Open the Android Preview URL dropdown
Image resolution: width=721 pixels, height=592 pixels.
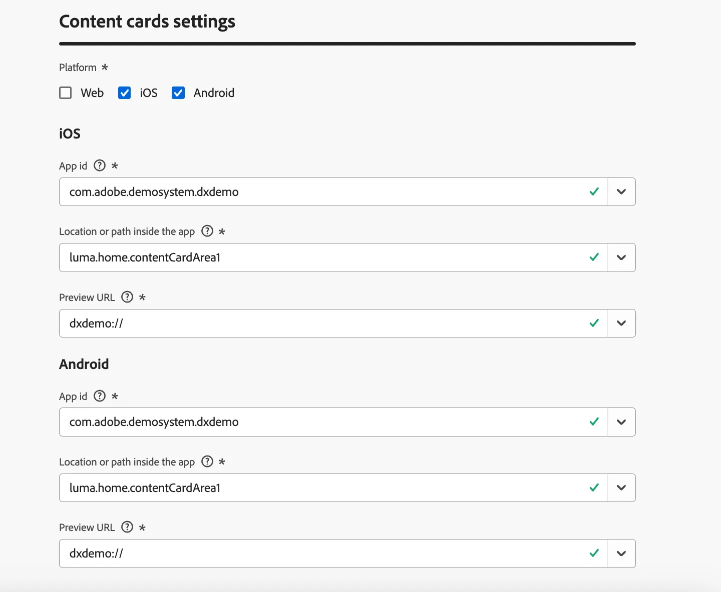tap(621, 553)
